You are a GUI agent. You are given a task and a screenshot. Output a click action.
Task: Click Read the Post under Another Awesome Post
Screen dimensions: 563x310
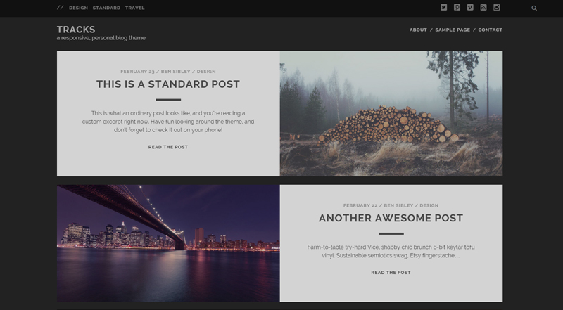[x=391, y=273]
